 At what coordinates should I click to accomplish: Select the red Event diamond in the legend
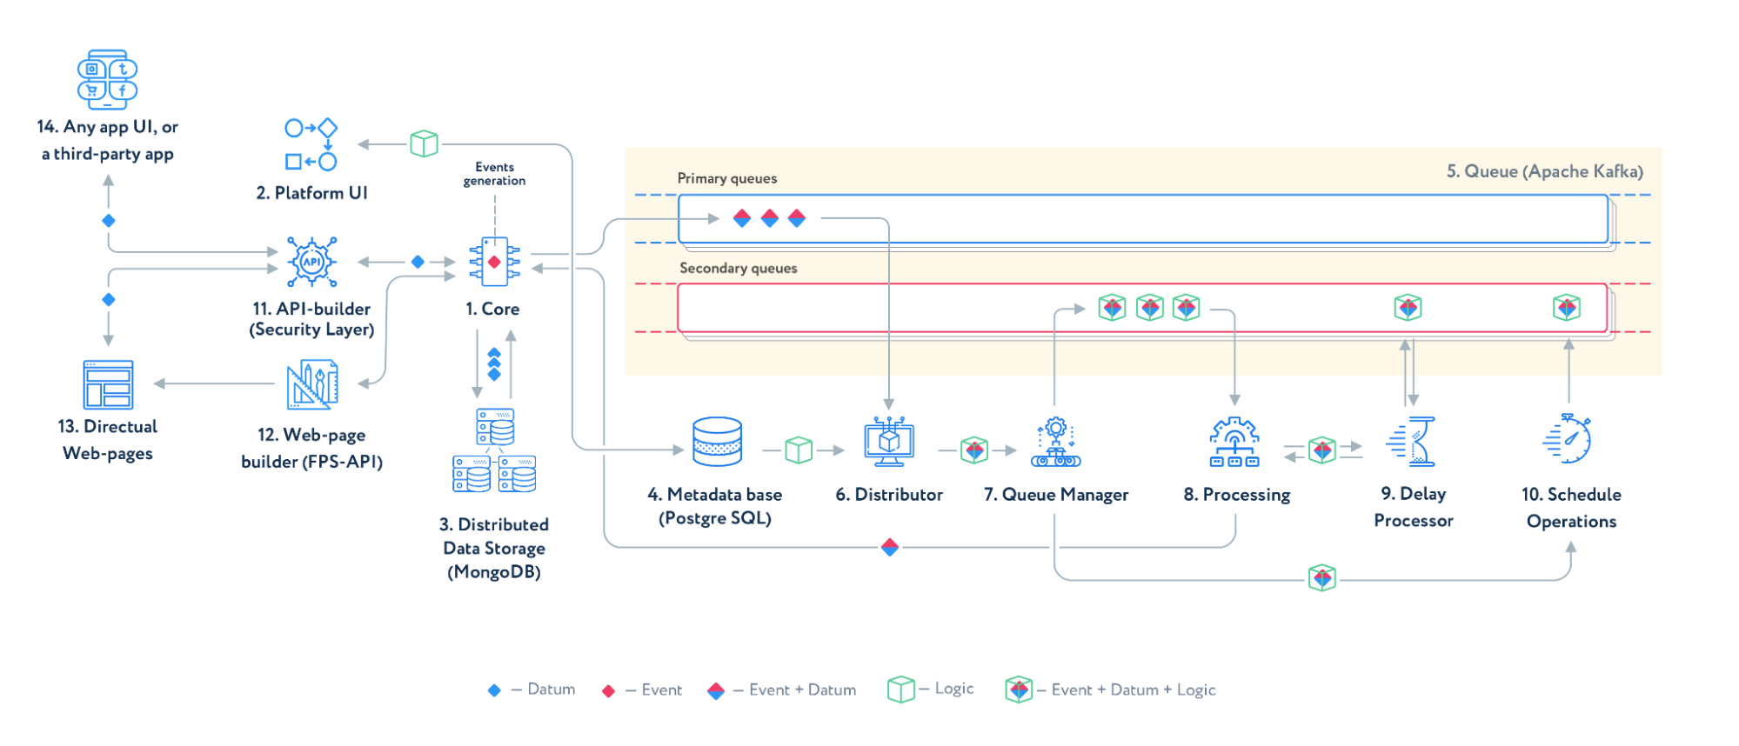click(x=608, y=691)
